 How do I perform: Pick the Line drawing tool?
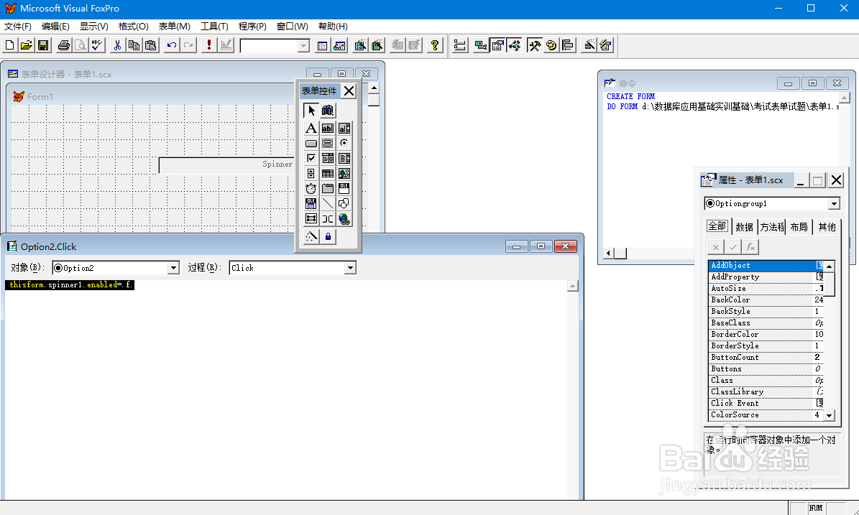(328, 203)
